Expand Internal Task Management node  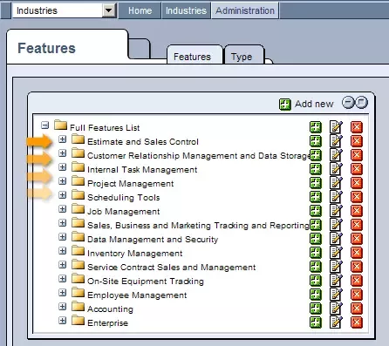62,167
